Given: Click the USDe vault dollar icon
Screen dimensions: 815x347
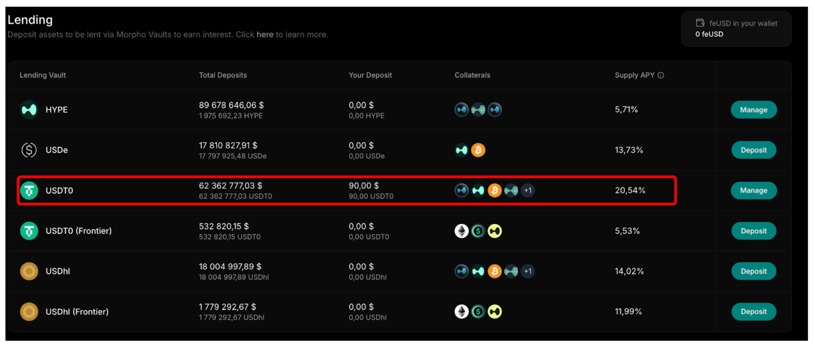Looking at the screenshot, I should tap(29, 150).
